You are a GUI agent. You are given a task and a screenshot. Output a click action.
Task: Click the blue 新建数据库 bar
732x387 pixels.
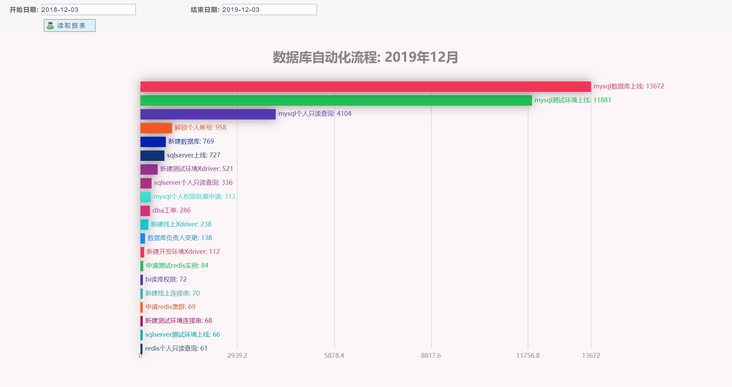153,142
